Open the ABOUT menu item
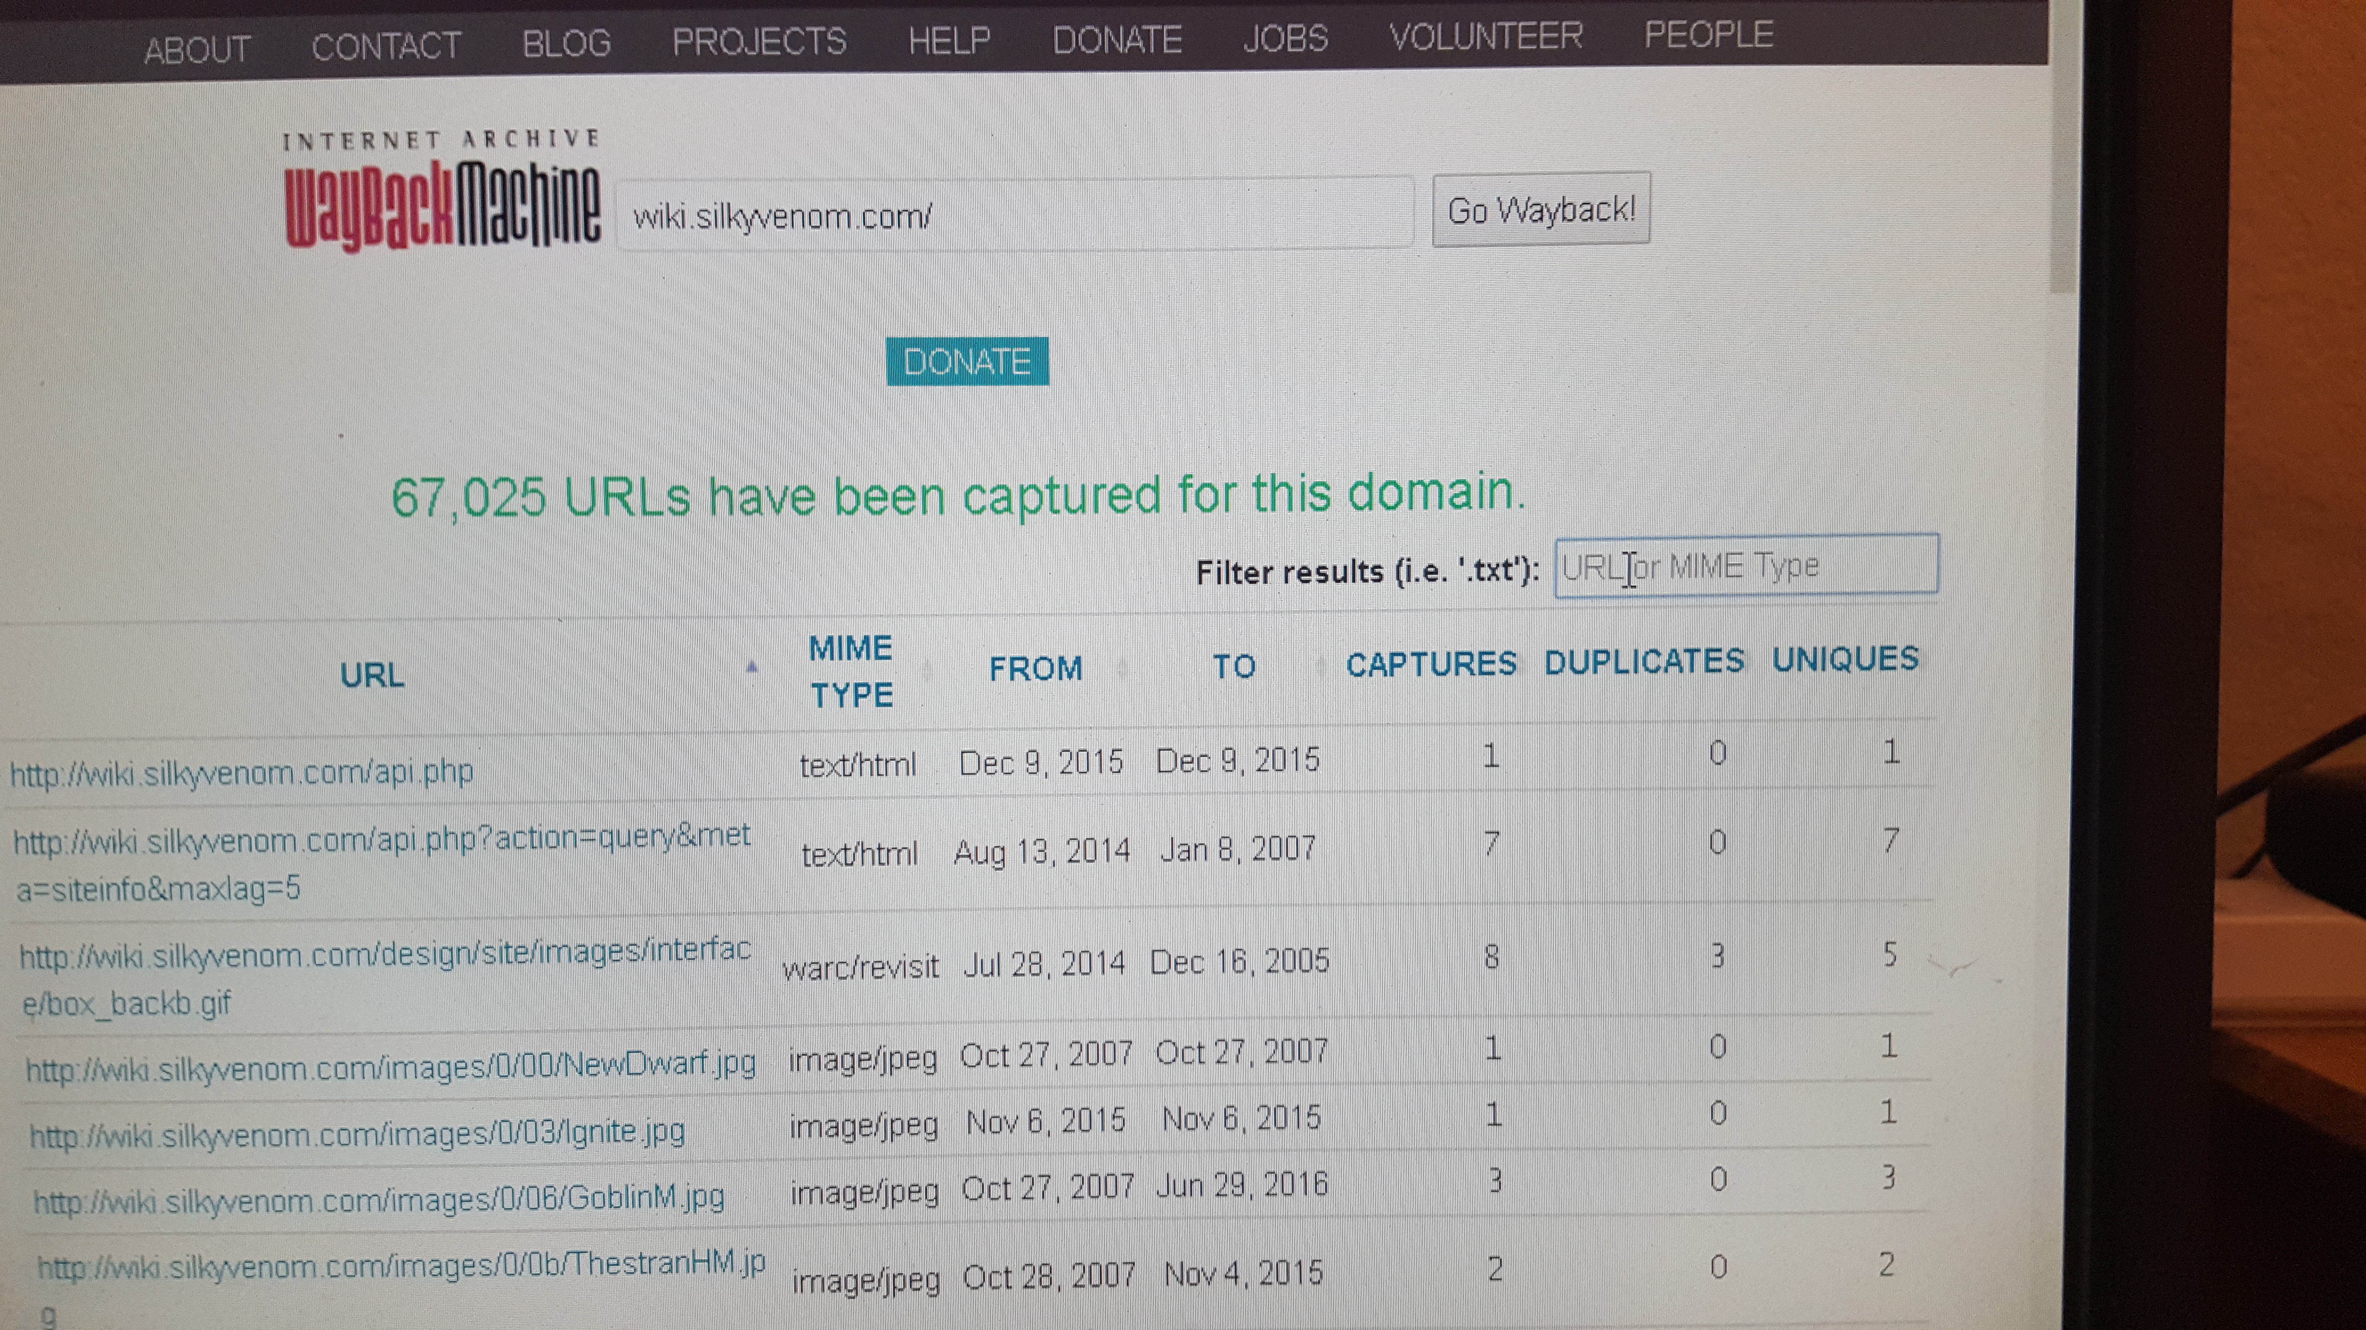The width and height of the screenshot is (2366, 1330). [196, 49]
